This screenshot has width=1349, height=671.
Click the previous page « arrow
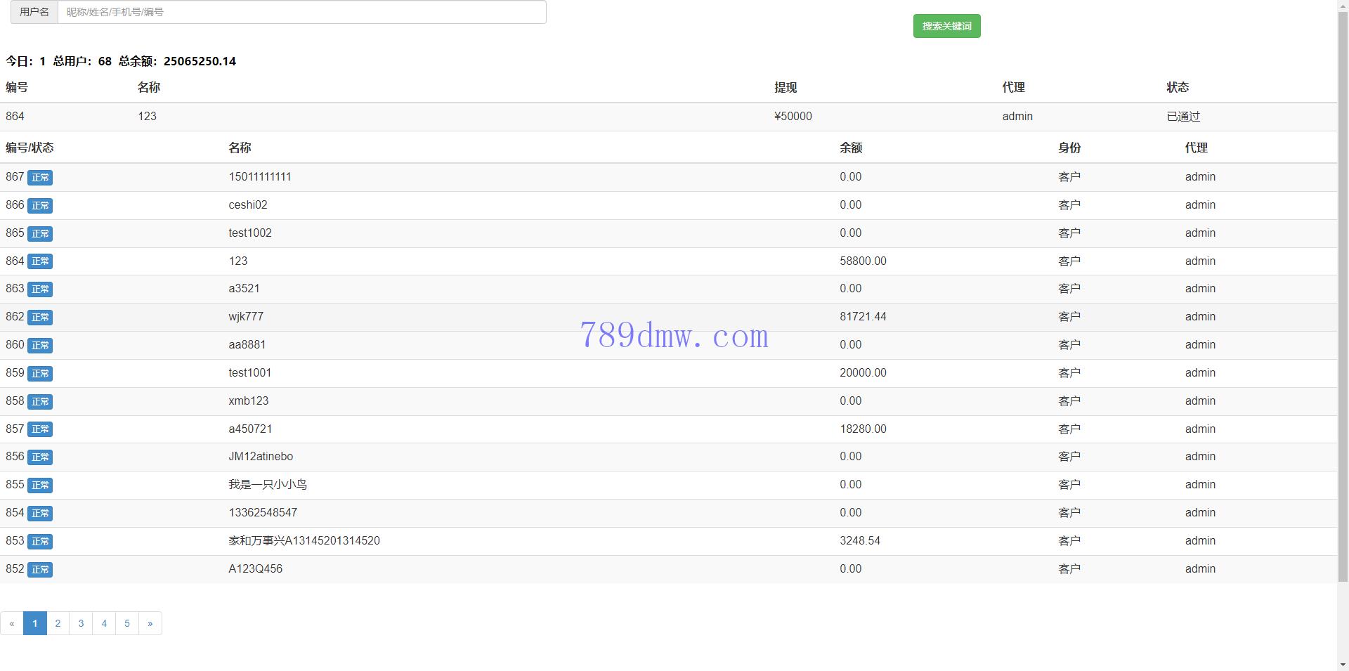[12, 623]
